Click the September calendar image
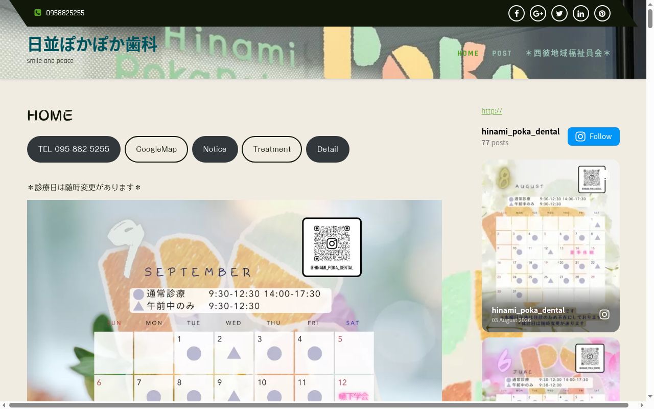654x409 pixels. click(x=235, y=301)
